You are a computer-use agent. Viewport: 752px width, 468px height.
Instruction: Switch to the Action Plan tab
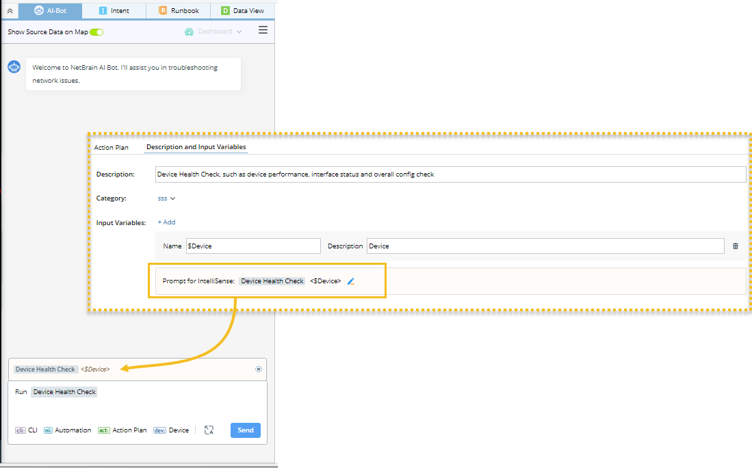112,148
